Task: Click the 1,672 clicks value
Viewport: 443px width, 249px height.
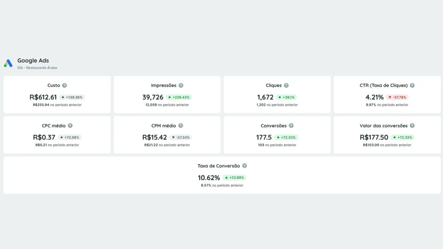Action: [265, 97]
